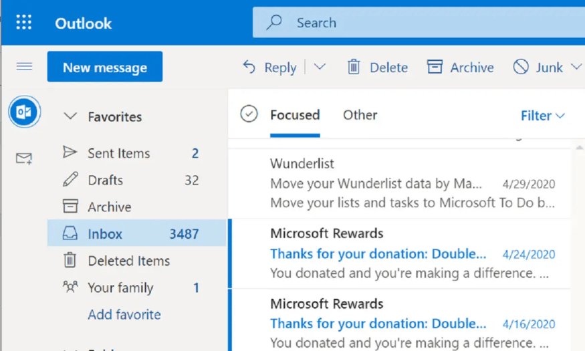Open the Your family group
Image resolution: width=585 pixels, height=351 pixels.
136,287
